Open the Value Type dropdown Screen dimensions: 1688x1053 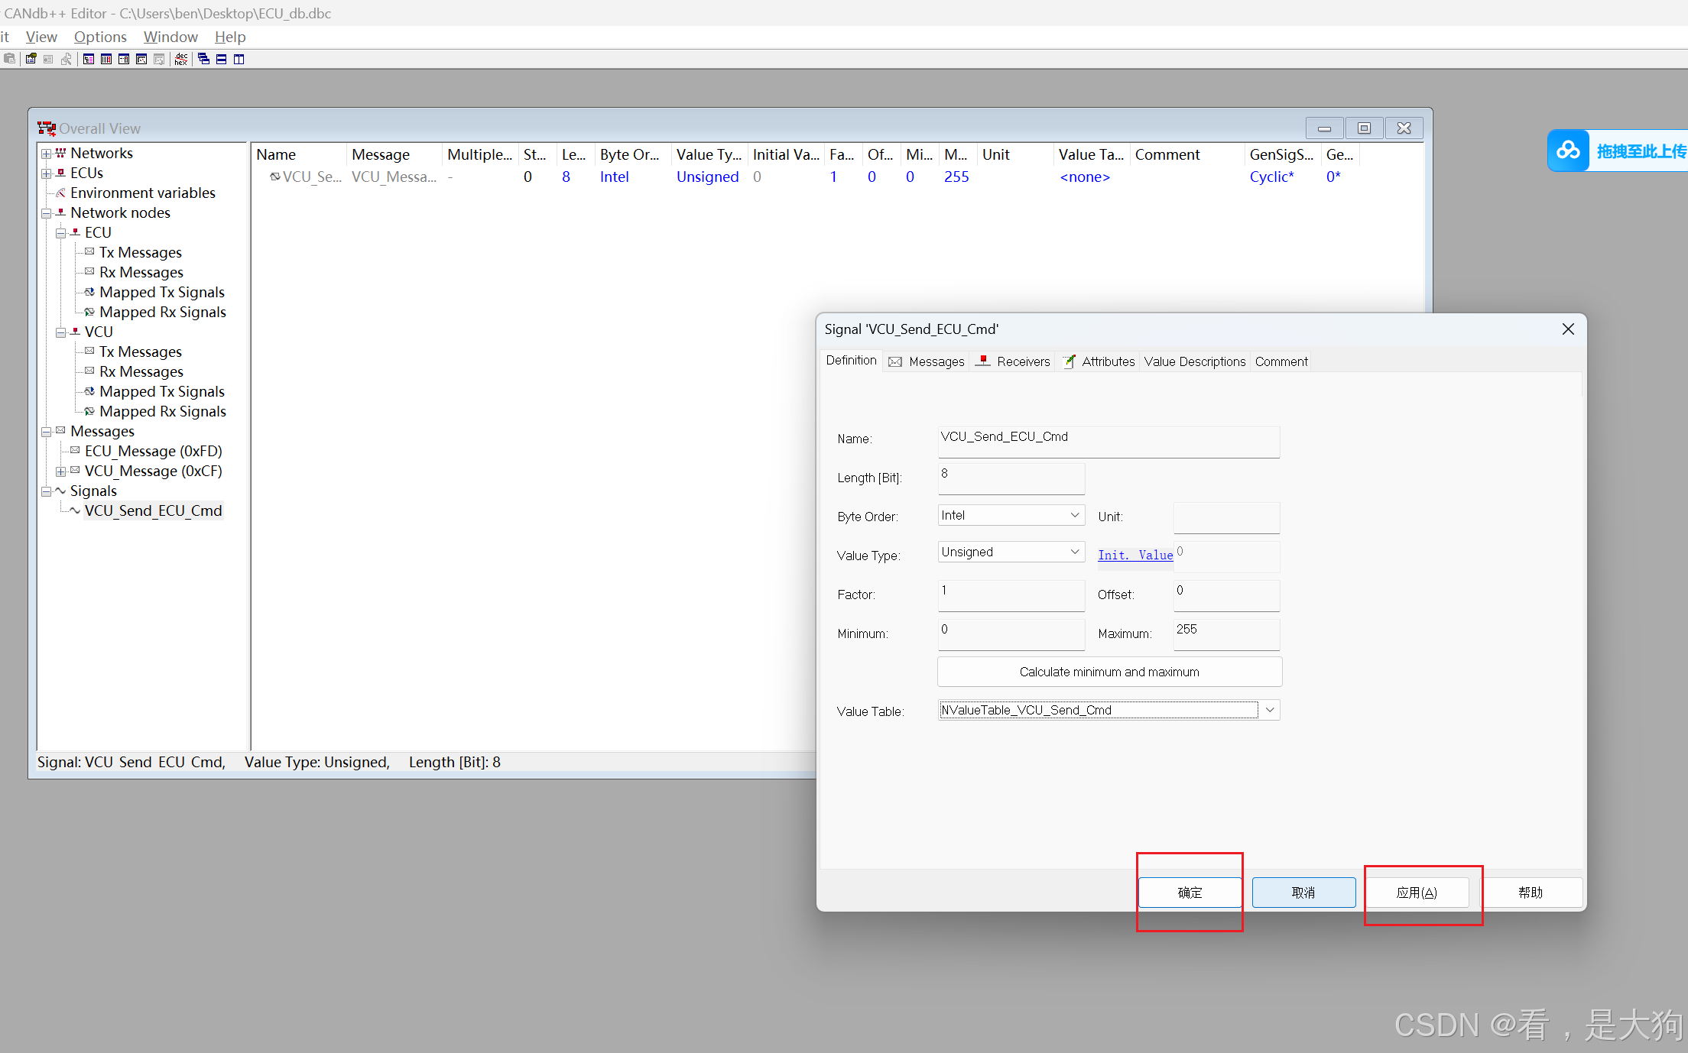tap(1074, 552)
